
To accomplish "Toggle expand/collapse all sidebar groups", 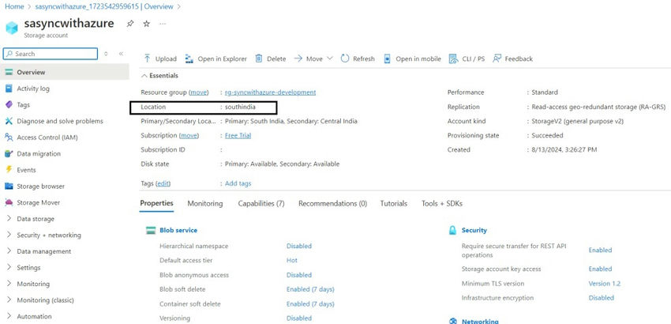I will (106, 54).
